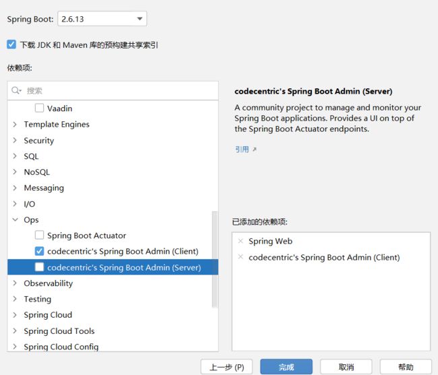The image size is (438, 375).
Task: Remove Spring Boot Admin (Client) from added dependencies
Action: point(241,257)
